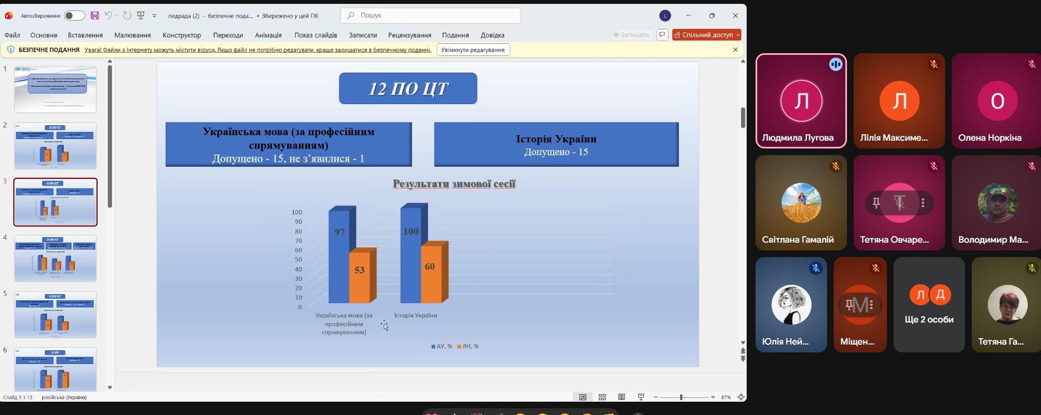Fit slide to current window
Image resolution: width=1041 pixels, height=415 pixels.
point(741,397)
